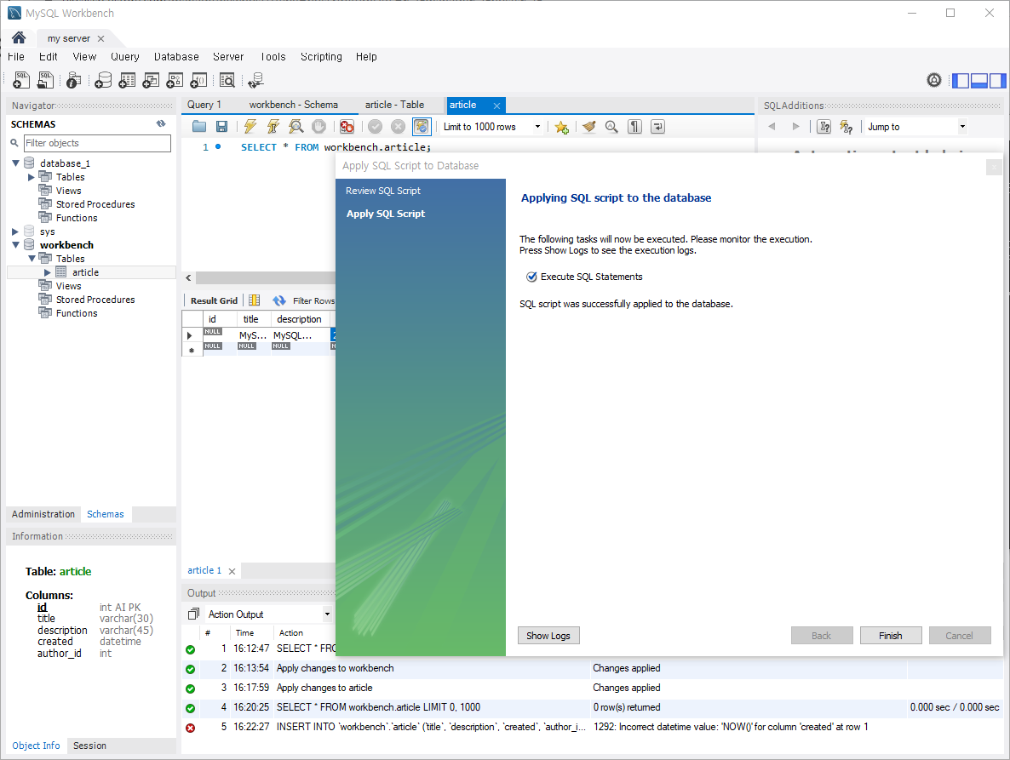Rollback the transaction icon
This screenshot has height=760, width=1010.
(398, 127)
